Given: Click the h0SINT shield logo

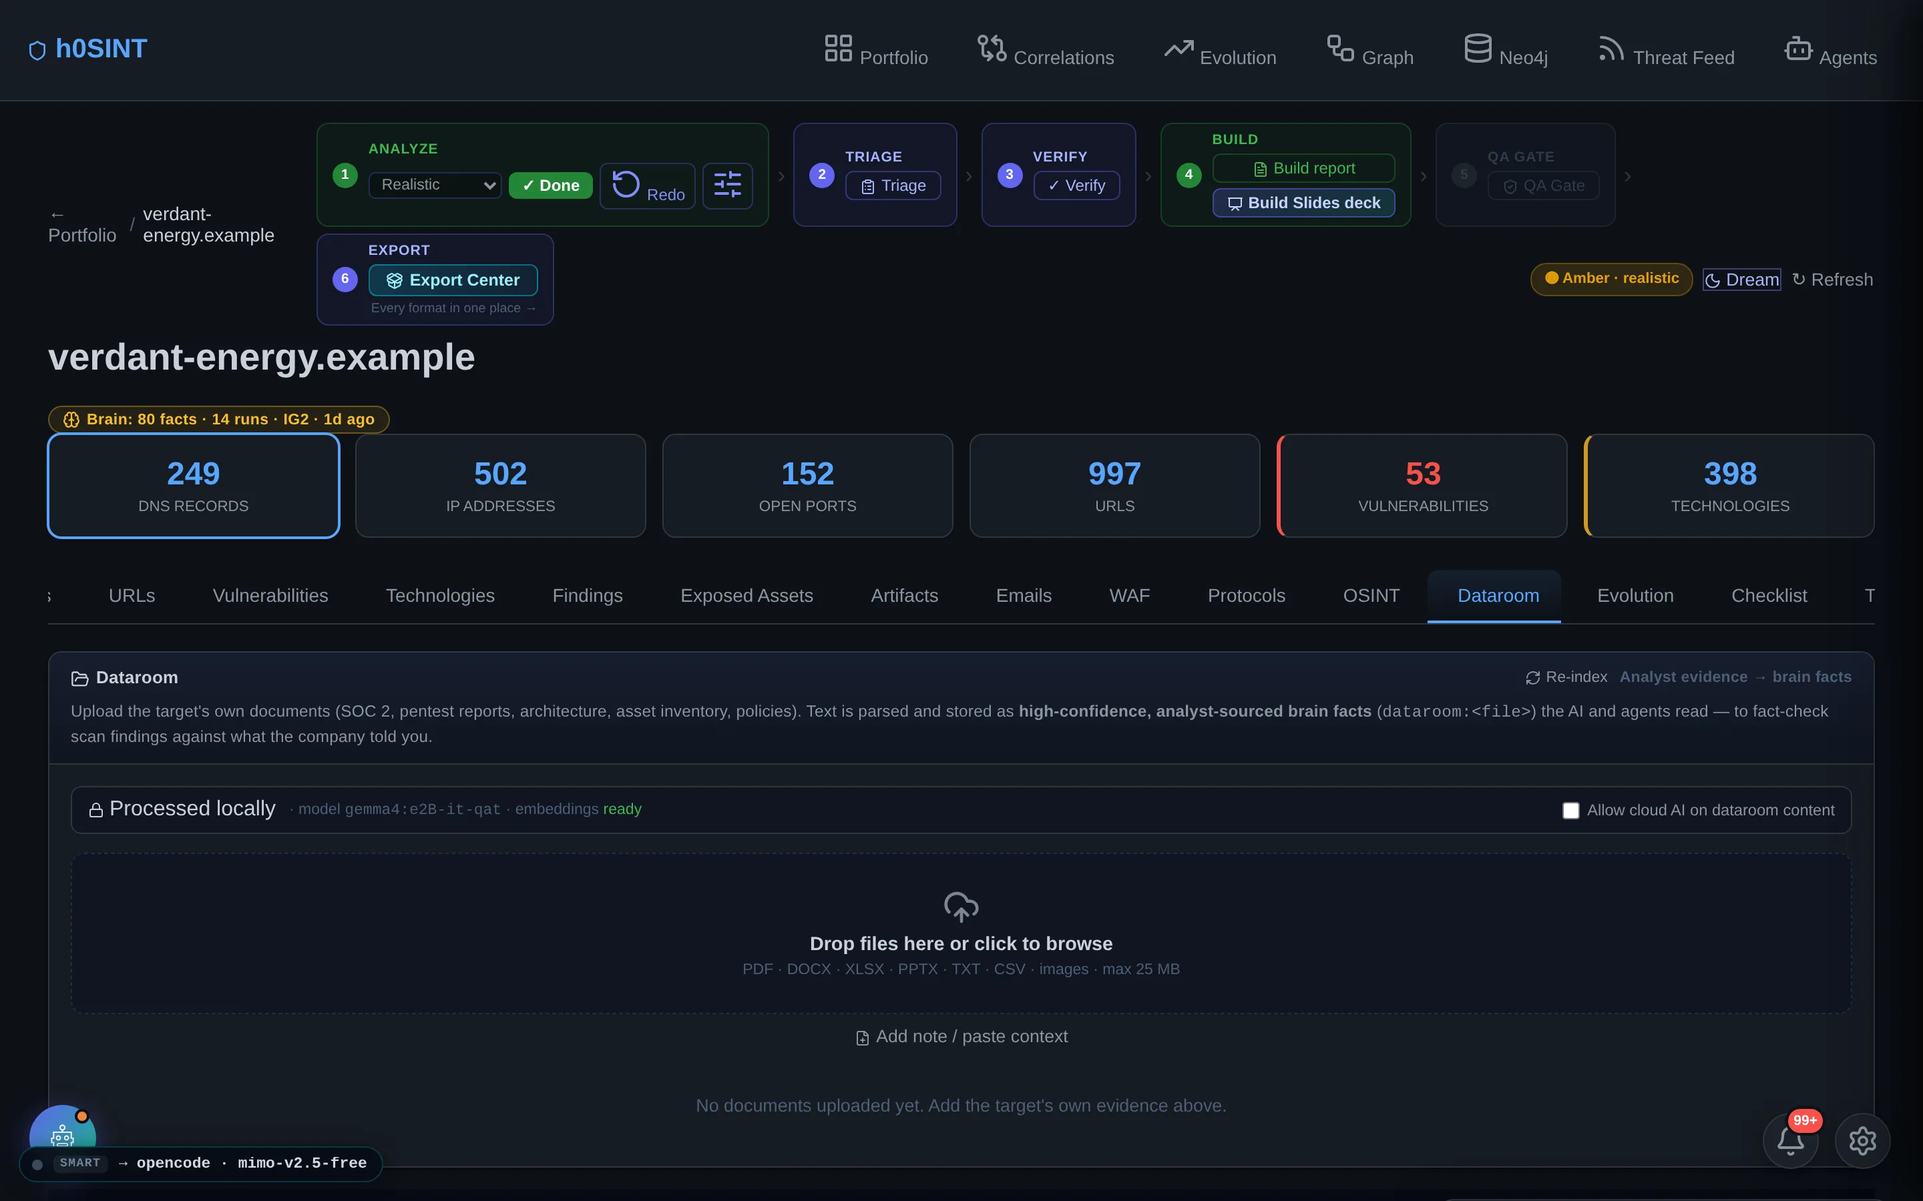Looking at the screenshot, I should pos(37,51).
